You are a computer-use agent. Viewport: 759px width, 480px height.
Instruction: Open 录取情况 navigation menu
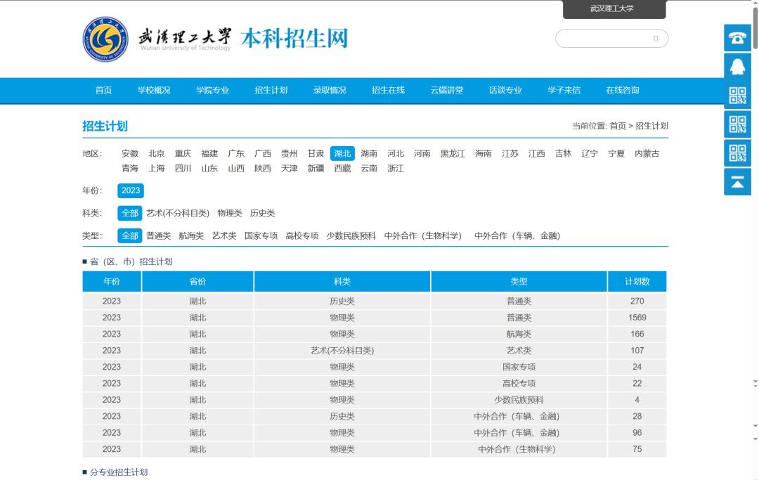pos(330,91)
